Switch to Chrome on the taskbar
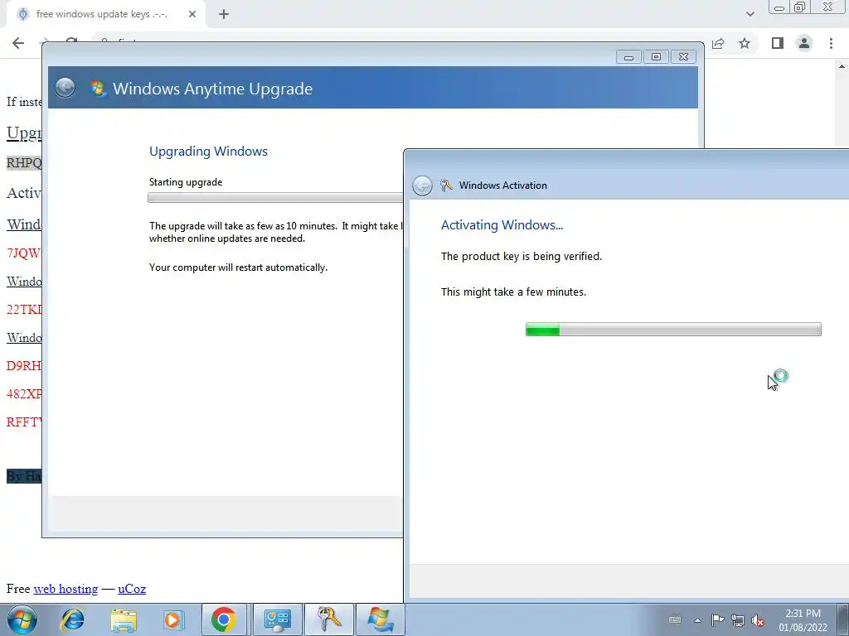 coord(224,619)
